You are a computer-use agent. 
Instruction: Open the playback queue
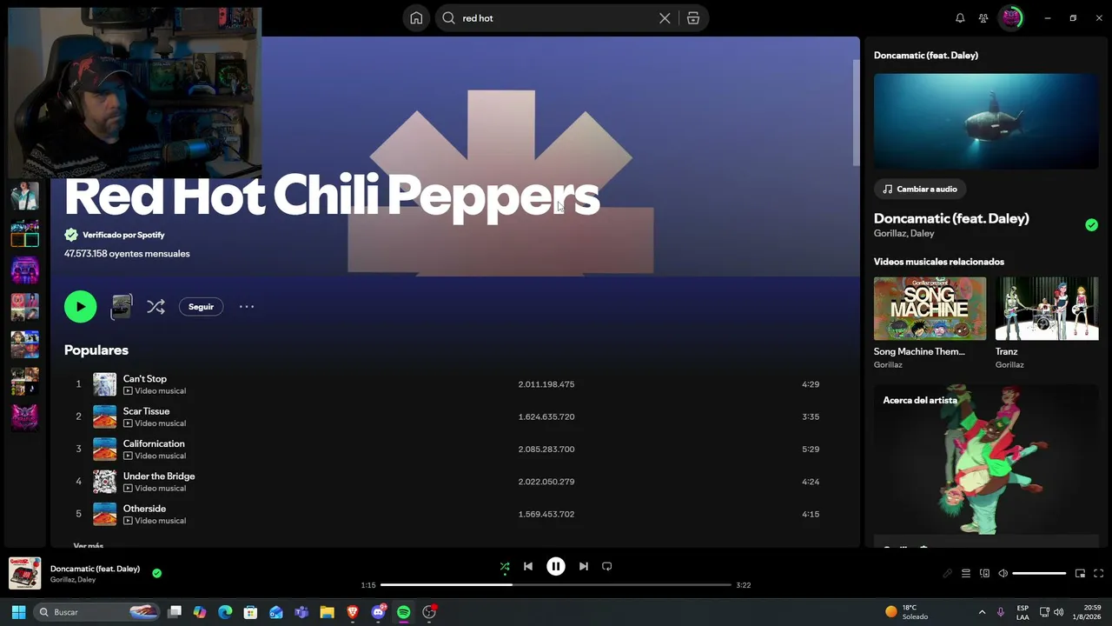[x=966, y=574]
